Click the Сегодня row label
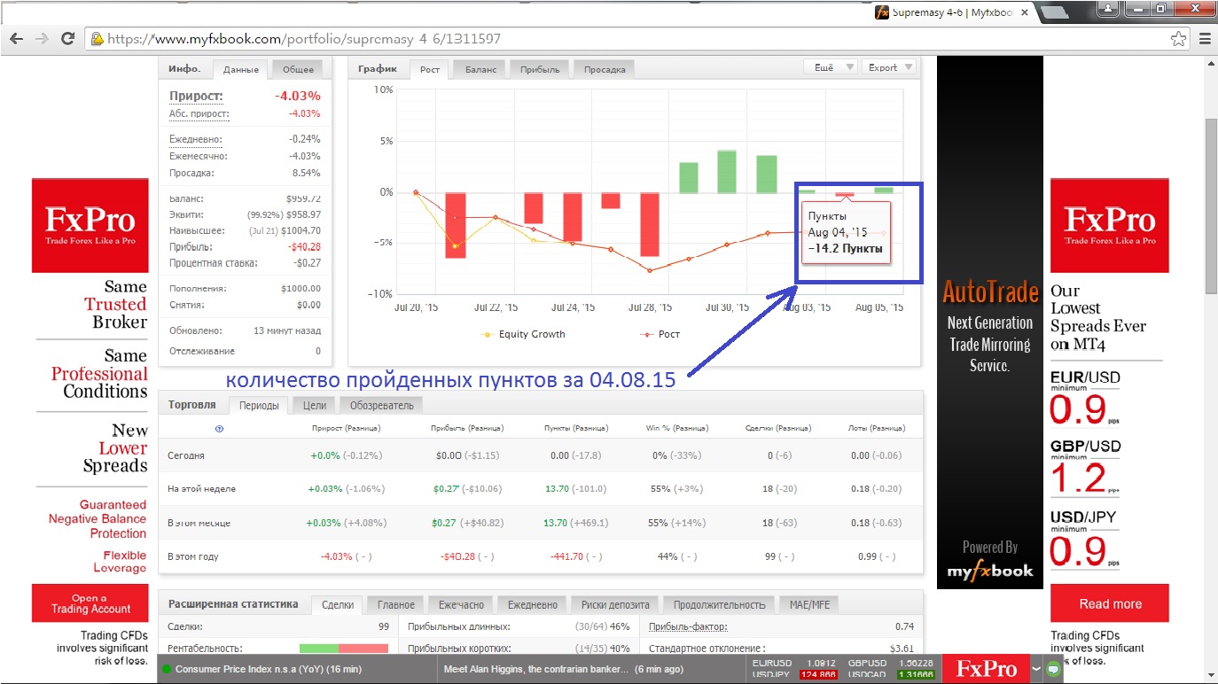Viewport: 1218px width, 684px height. tap(186, 455)
